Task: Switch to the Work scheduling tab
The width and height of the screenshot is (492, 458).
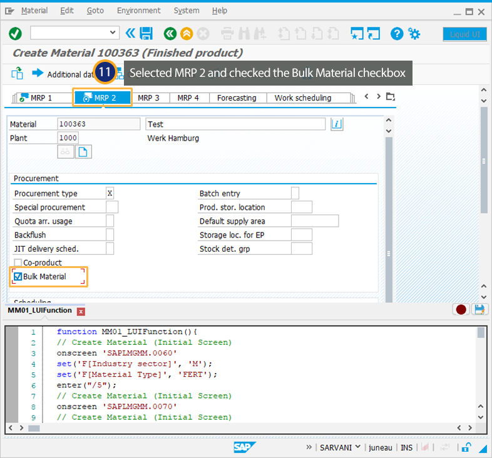Action: point(303,97)
